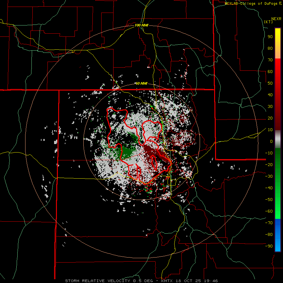Click the -50 value on the velocity scale
Screen dimensions: 283x283
269,200
